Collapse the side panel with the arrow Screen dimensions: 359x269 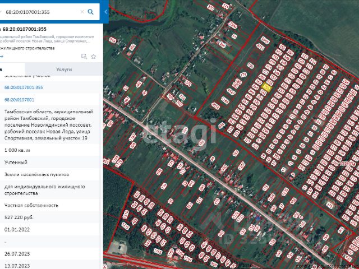(x=106, y=12)
